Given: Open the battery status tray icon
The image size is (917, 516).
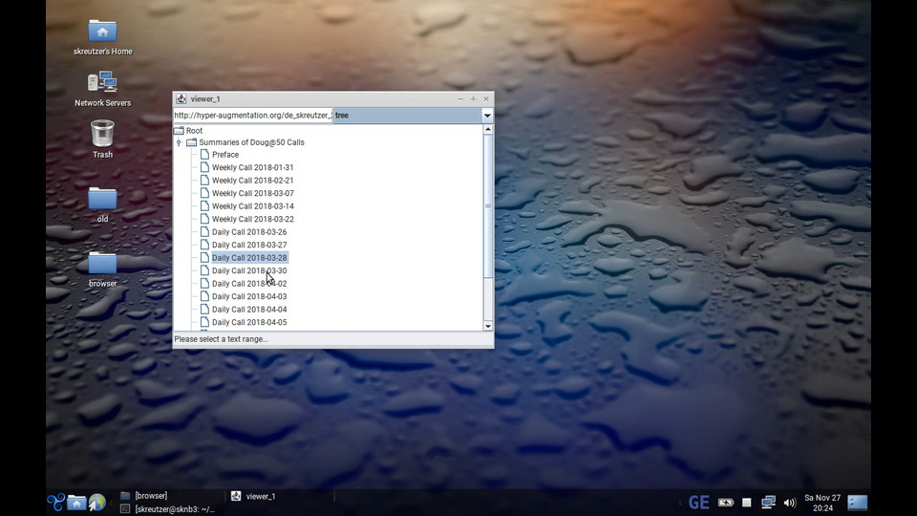Looking at the screenshot, I should [726, 502].
